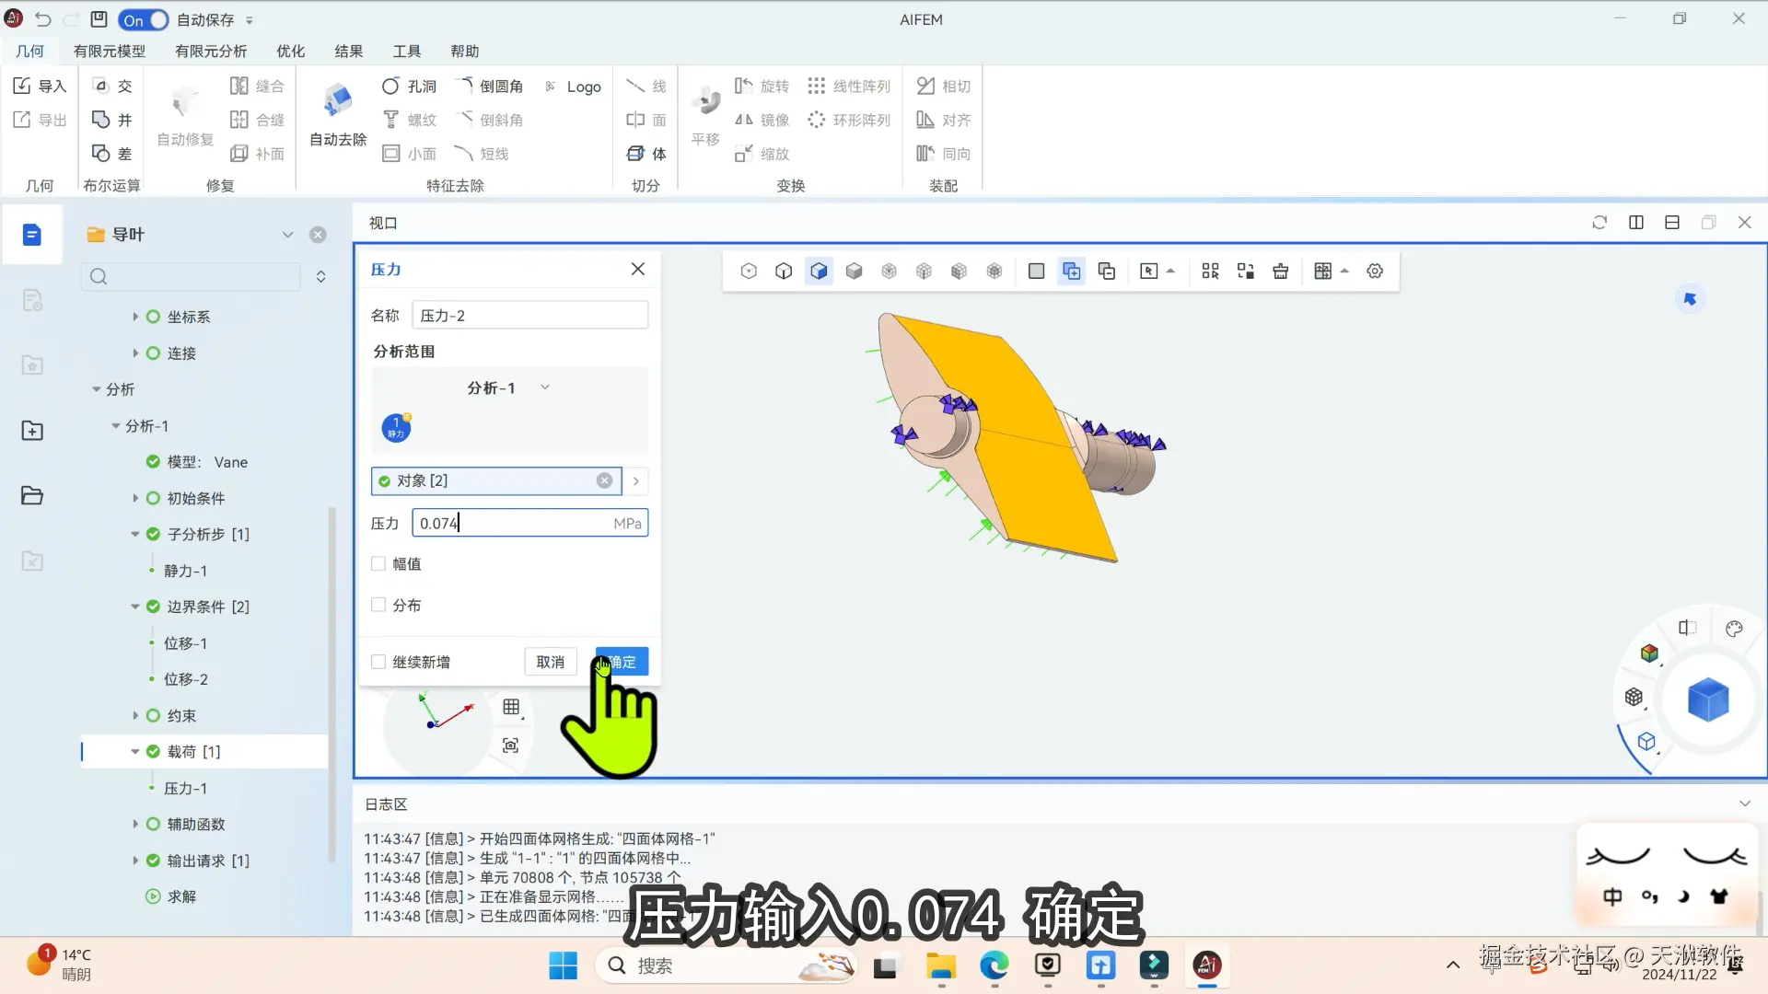
Task: Switch to the 优化 ribbon tab
Action: [x=291, y=52]
